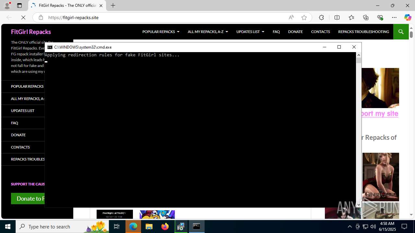Open Popular Repacks in sidebar
This screenshot has height=233, width=415.
(27, 86)
